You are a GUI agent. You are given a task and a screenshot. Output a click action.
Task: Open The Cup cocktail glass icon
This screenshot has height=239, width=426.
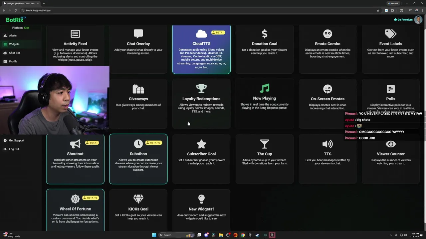tap(265, 144)
